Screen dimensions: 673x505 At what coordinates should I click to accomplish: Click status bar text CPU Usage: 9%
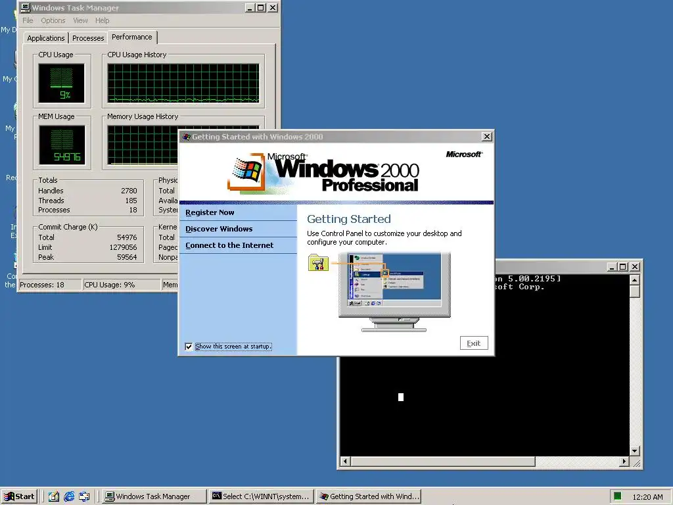coord(110,285)
